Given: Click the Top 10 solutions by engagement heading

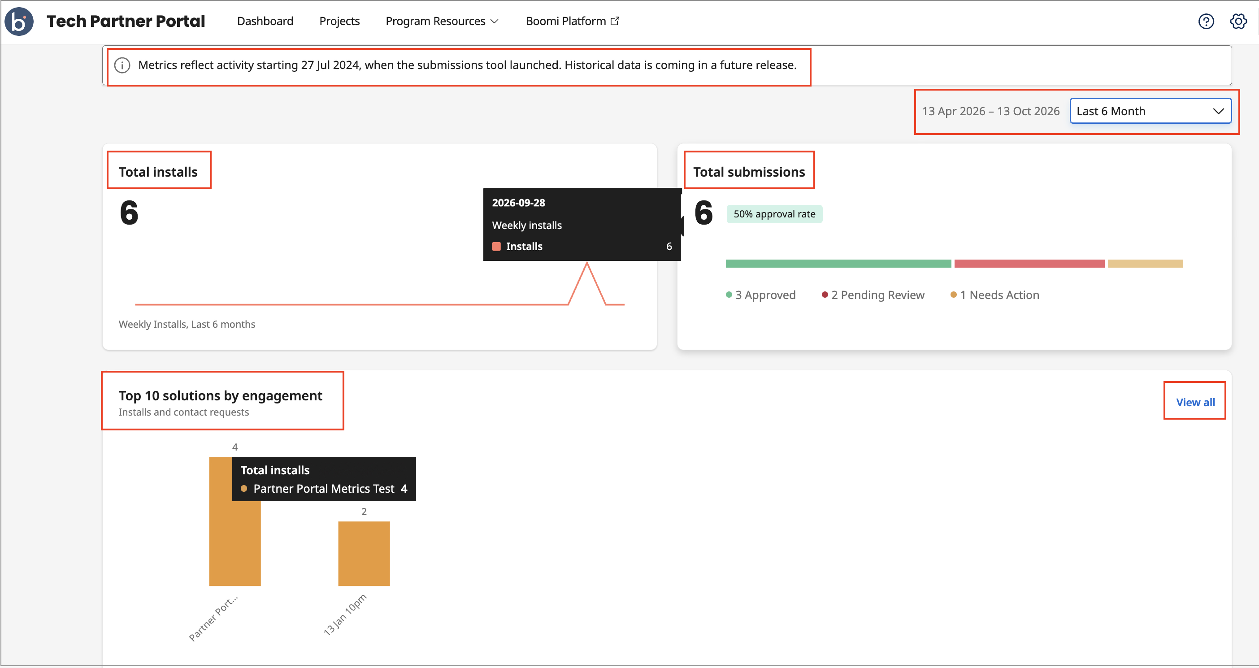Looking at the screenshot, I should 221,395.
